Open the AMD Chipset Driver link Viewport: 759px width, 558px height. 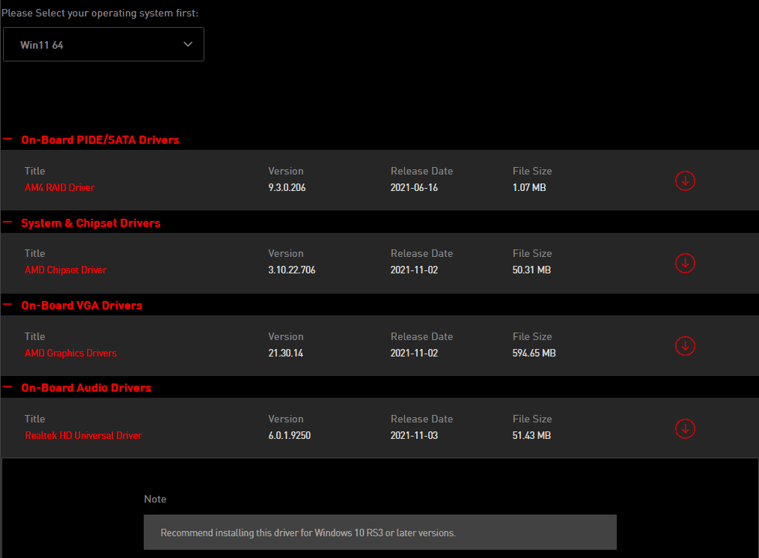pos(65,270)
